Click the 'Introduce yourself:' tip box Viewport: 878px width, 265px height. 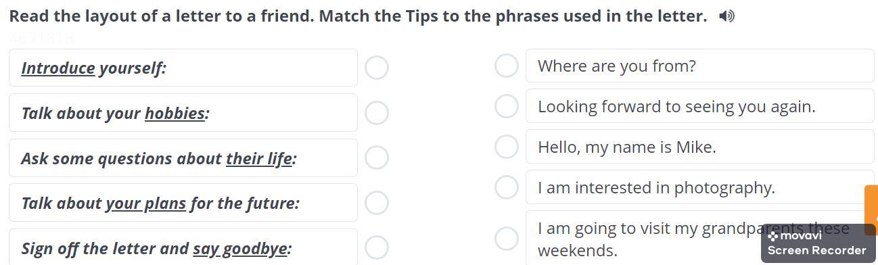tap(183, 68)
